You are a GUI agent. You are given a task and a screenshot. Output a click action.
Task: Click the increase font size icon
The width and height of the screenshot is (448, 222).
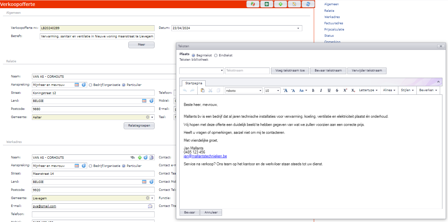pyautogui.click(x=285, y=91)
